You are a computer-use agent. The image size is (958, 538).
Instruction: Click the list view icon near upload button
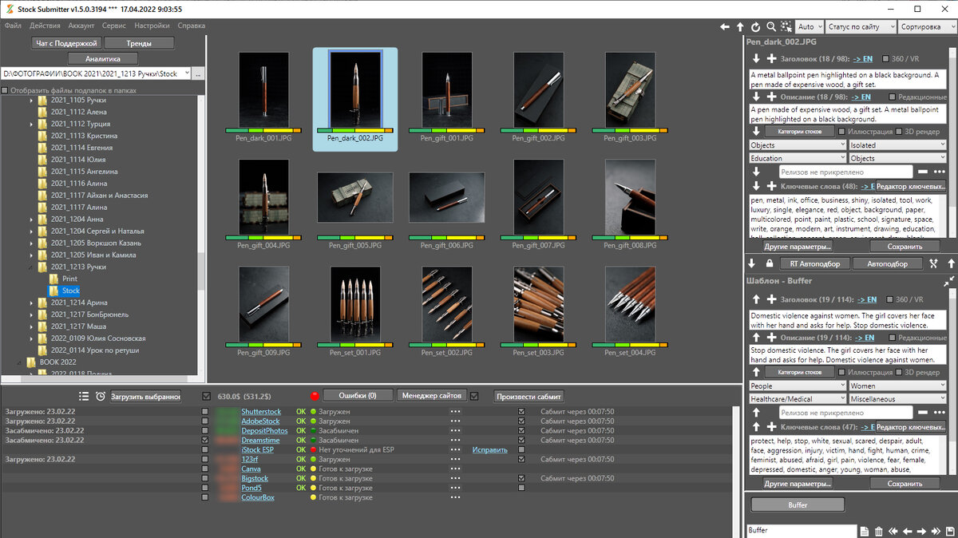point(84,397)
